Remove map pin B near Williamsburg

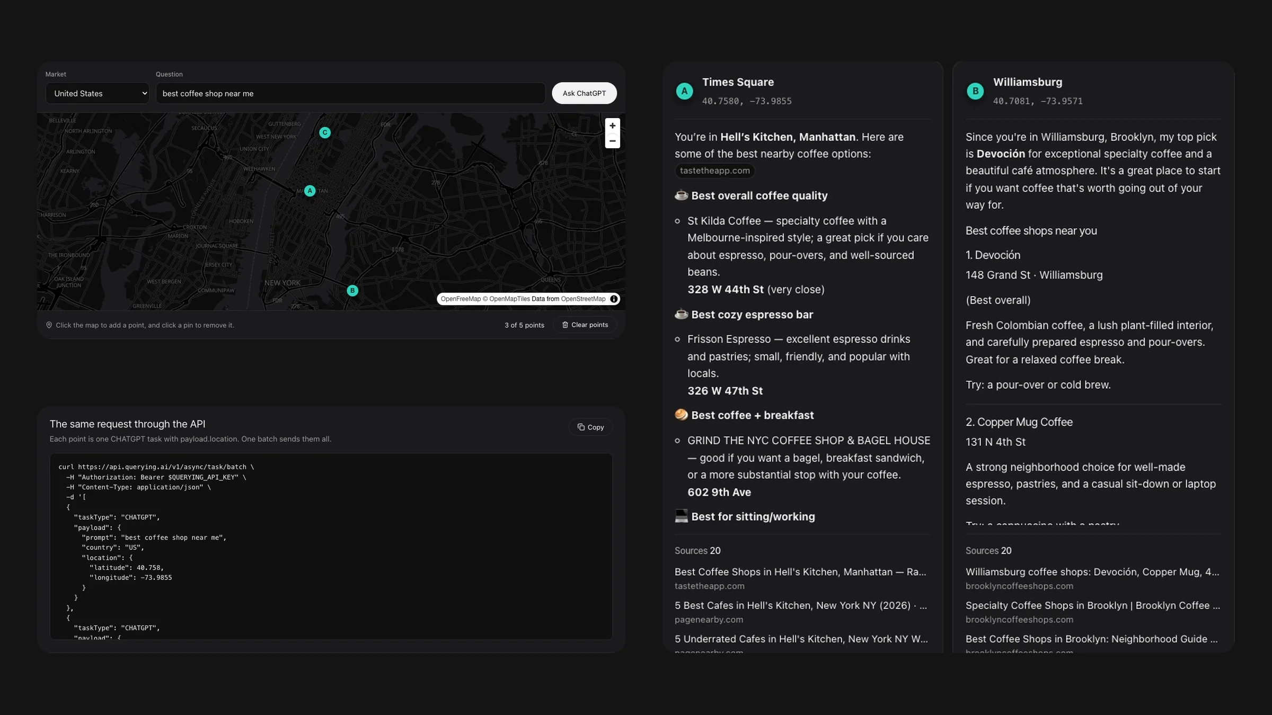[352, 290]
